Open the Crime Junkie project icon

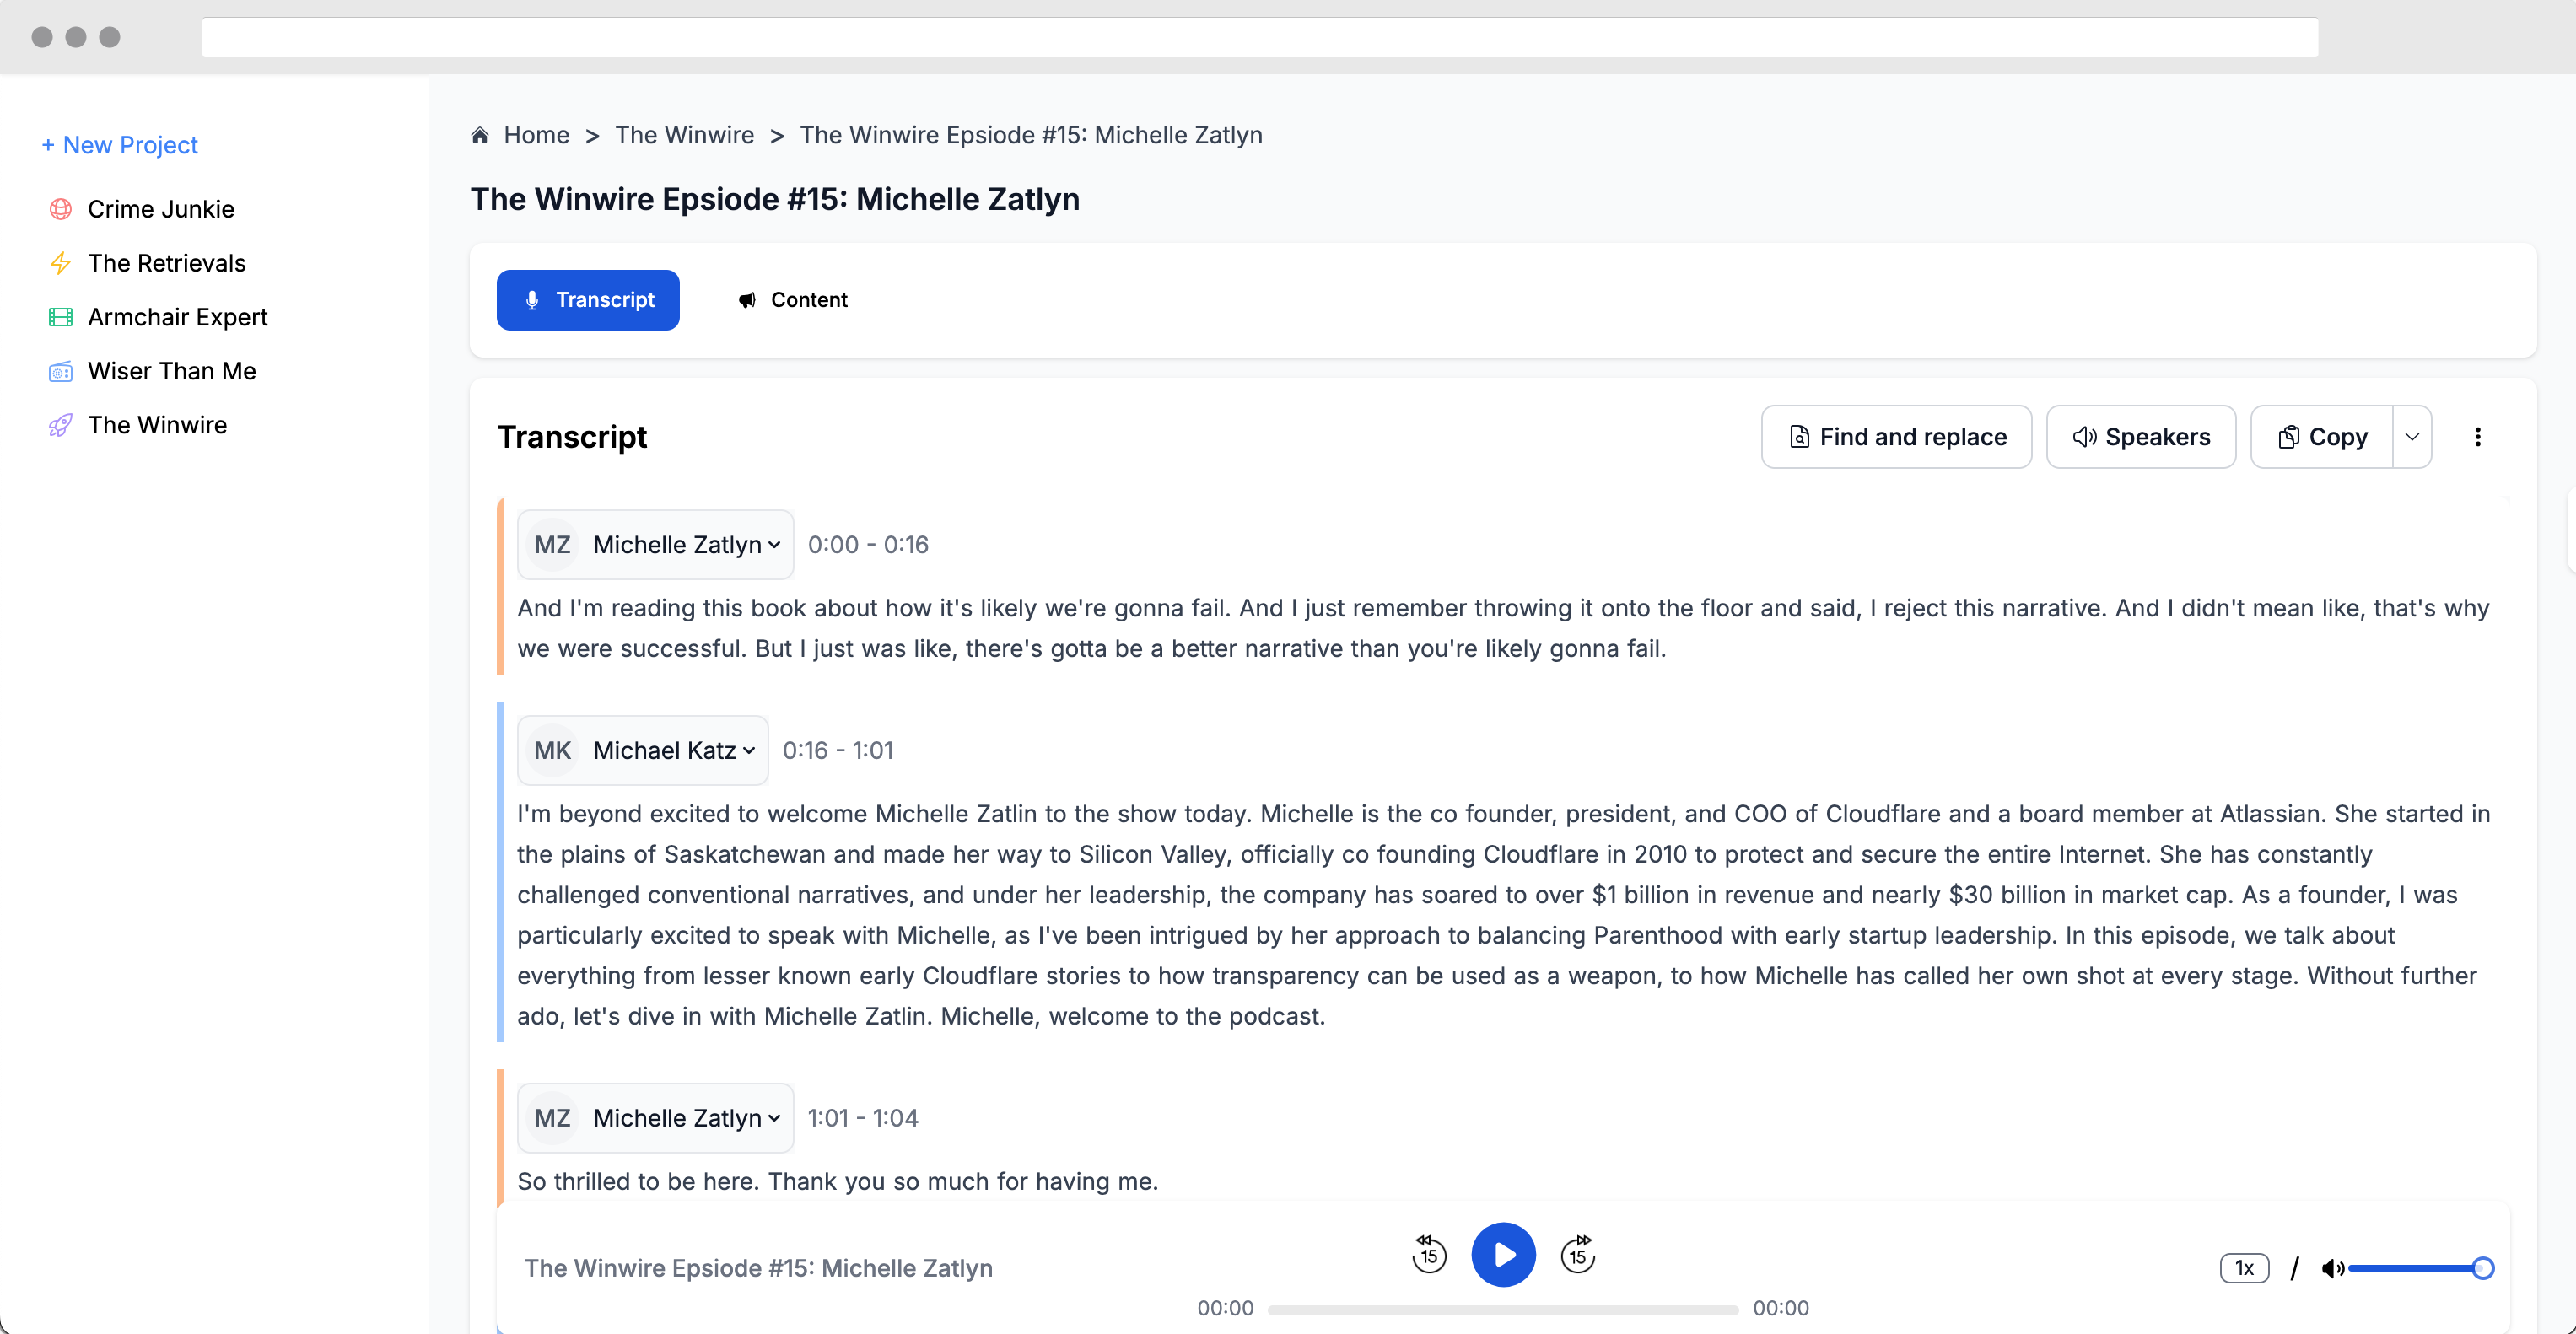[x=60, y=209]
